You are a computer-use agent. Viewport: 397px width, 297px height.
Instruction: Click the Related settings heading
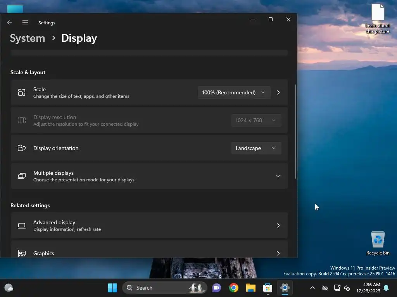pyautogui.click(x=30, y=205)
